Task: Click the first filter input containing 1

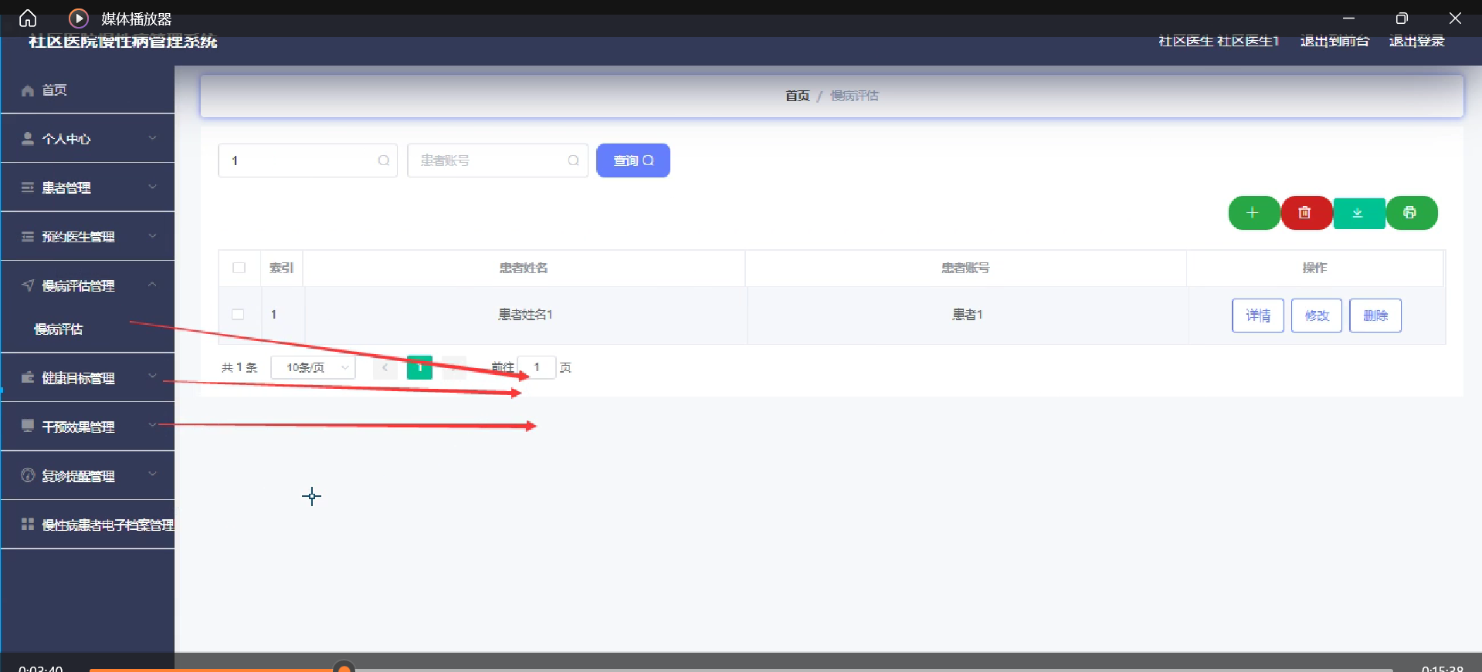Action: pyautogui.click(x=307, y=160)
